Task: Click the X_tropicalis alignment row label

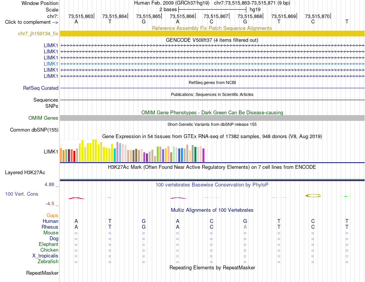Action: (x=45, y=256)
